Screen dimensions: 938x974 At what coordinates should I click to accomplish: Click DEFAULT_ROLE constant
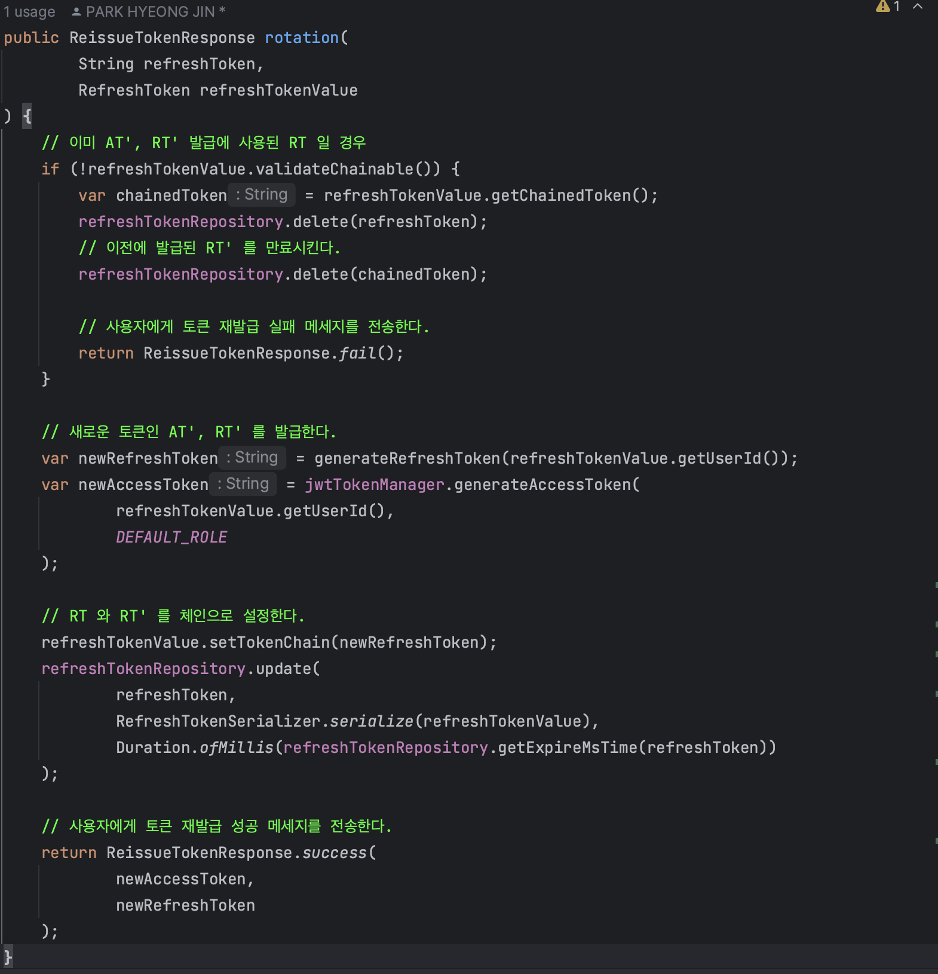pos(171,537)
